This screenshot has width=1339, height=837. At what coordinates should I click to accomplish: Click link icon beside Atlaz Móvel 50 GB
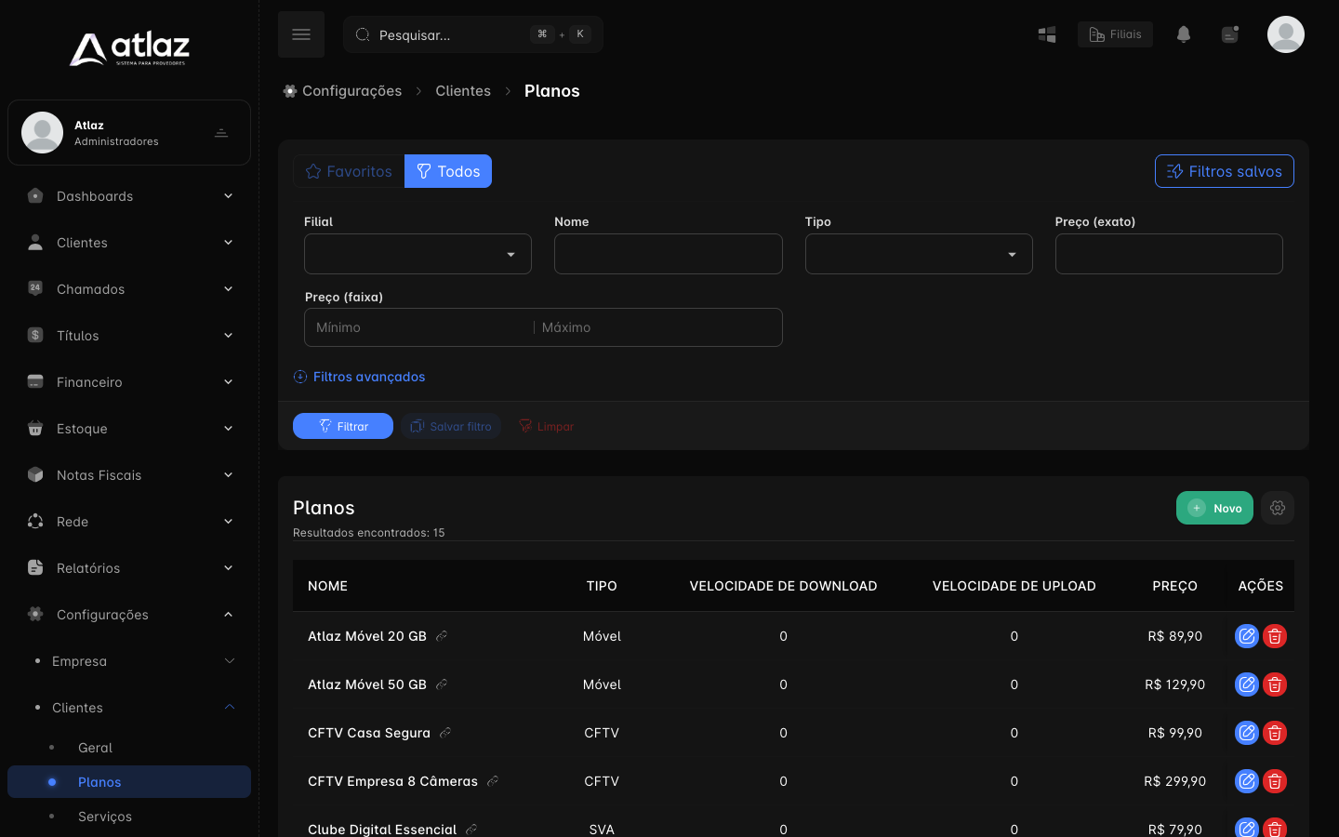[x=442, y=684]
